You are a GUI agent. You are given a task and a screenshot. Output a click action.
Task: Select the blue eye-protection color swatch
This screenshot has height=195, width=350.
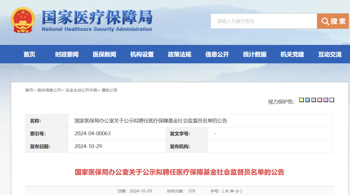[307, 100]
